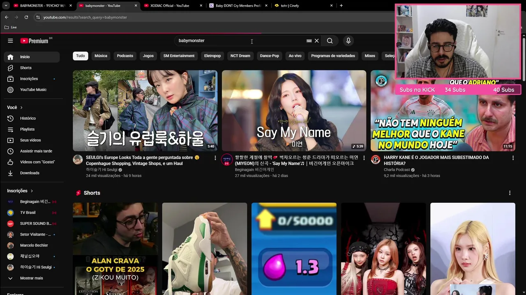
Task: Open more options for the HARRY KANE video
Action: pyautogui.click(x=513, y=158)
